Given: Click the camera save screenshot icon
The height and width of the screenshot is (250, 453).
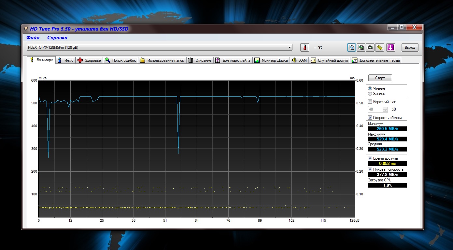Looking at the screenshot, I should click(370, 47).
